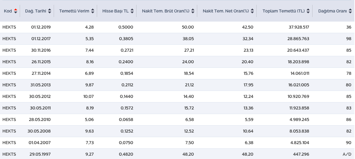
Task: Click Nakit Tem. Brüt Oran(%) header label
Action: [166, 11]
